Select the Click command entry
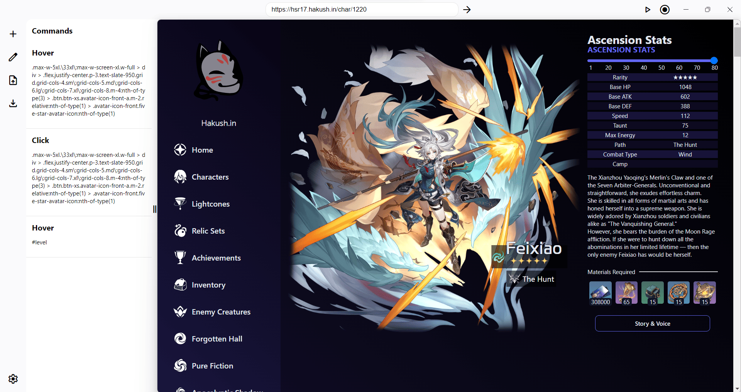This screenshot has height=392, width=741. click(89, 172)
